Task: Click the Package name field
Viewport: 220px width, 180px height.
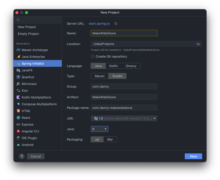Action: tap(124, 108)
